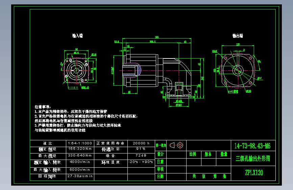Select the 20000 h lifetime value
This screenshot has width=293, height=190.
pyautogui.click(x=141, y=143)
